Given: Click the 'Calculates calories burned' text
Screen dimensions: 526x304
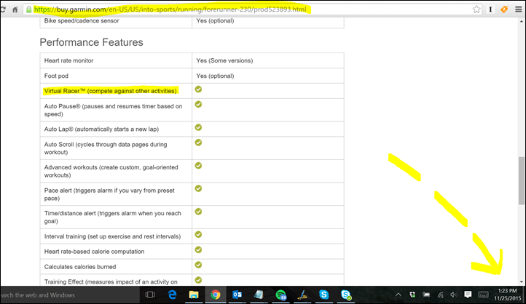Looking at the screenshot, I should (x=80, y=267).
